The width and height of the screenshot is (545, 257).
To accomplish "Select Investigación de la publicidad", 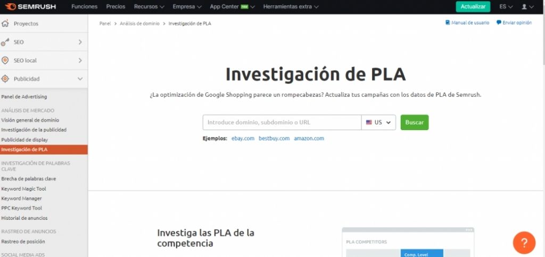I will click(x=34, y=130).
